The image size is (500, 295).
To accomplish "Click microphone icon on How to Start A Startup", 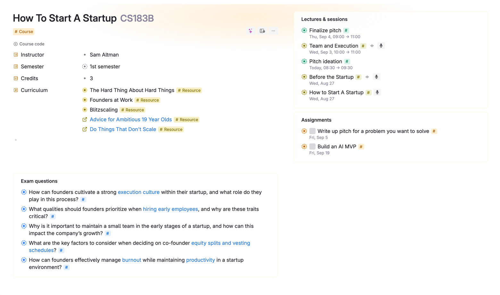I will point(377,92).
